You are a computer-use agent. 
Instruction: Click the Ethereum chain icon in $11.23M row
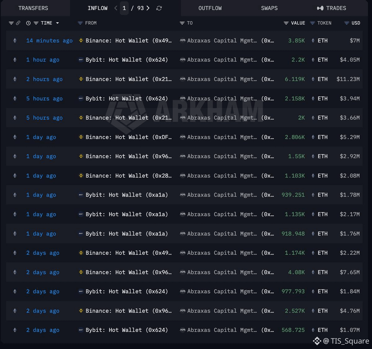(15, 79)
